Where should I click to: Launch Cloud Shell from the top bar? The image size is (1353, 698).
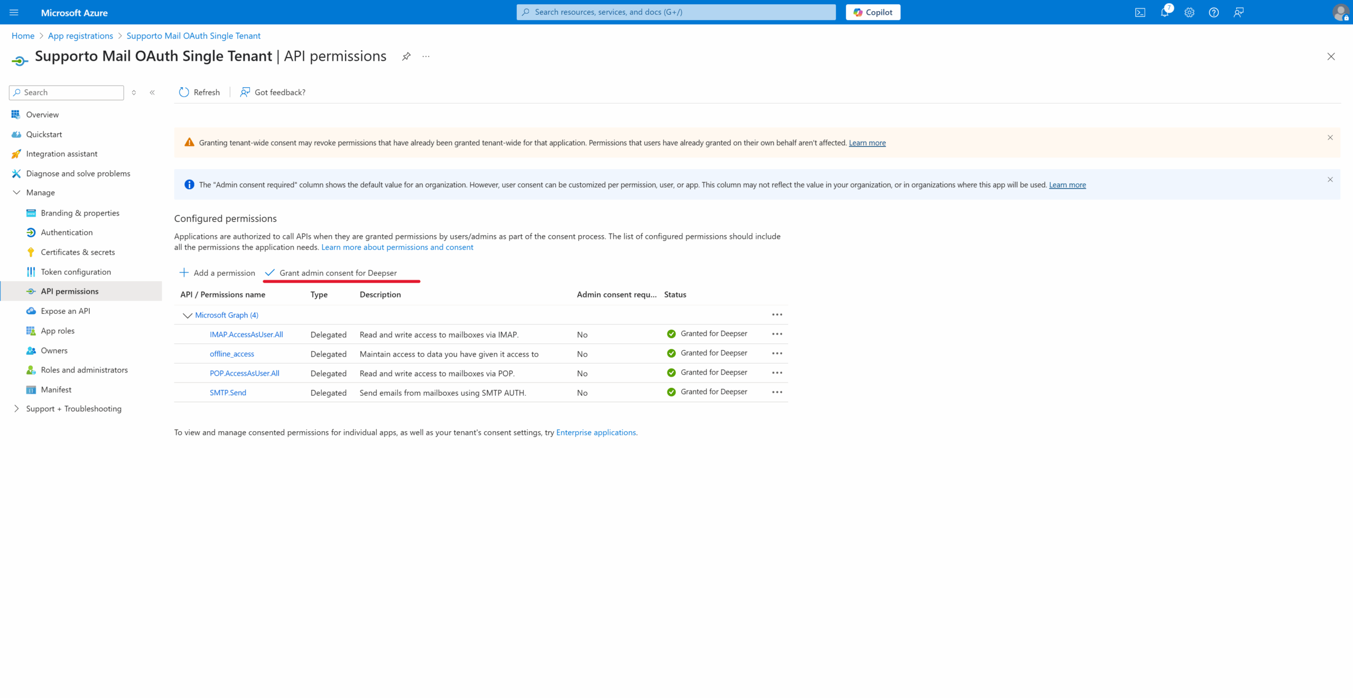click(1140, 12)
